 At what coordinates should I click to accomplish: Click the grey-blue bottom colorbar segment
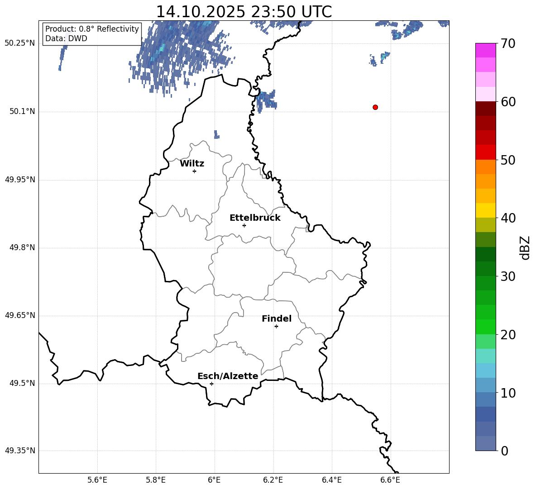click(x=485, y=443)
